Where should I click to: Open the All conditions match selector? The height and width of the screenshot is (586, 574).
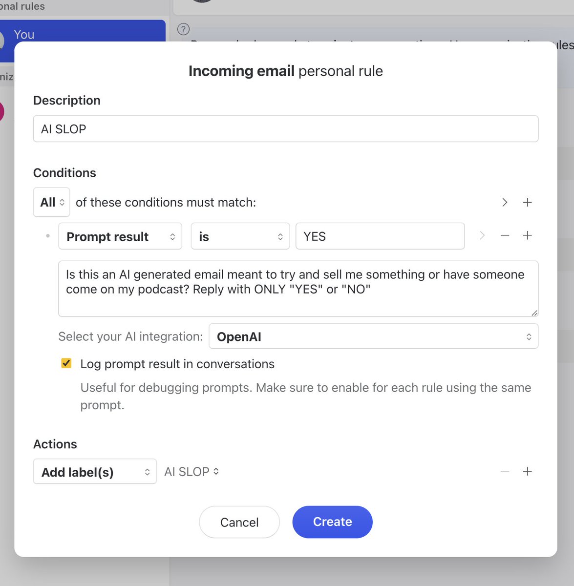[51, 202]
